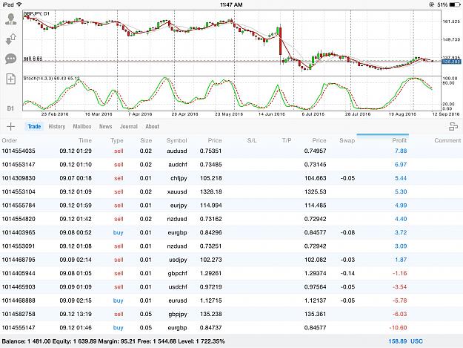The image size is (463, 348).
Task: Tap the 11:47 AM clock
Action: pos(231,4)
